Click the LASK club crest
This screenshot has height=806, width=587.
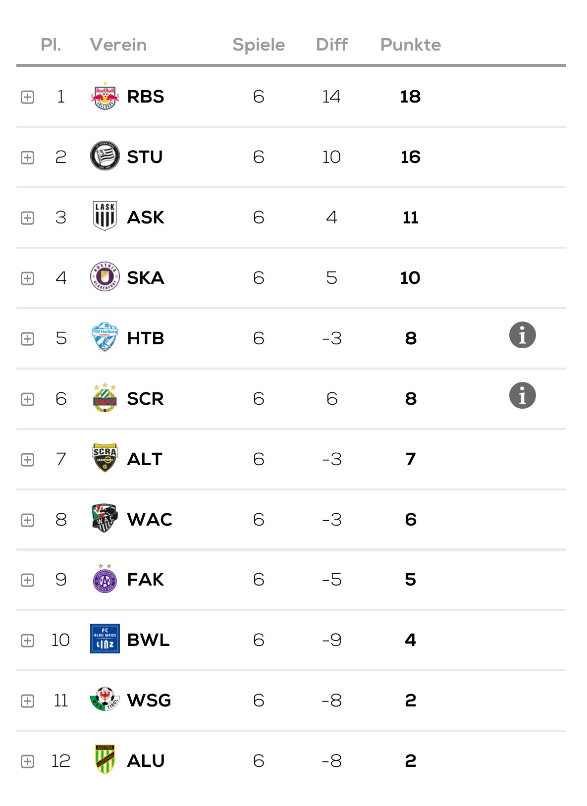click(105, 216)
